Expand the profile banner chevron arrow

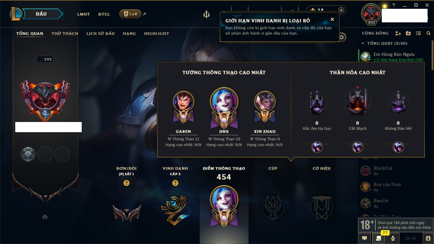tap(45, 217)
